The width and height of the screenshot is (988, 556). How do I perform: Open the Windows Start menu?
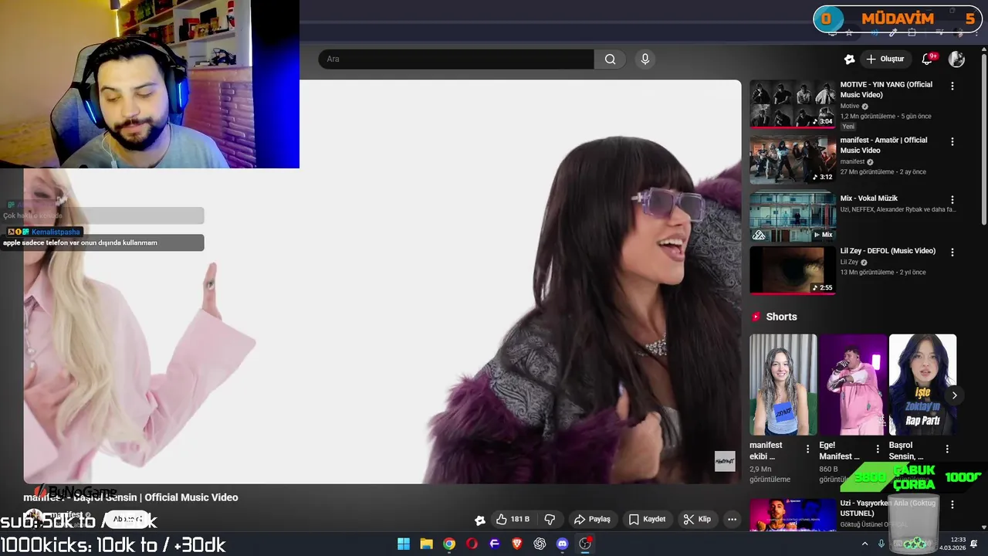coord(404,544)
